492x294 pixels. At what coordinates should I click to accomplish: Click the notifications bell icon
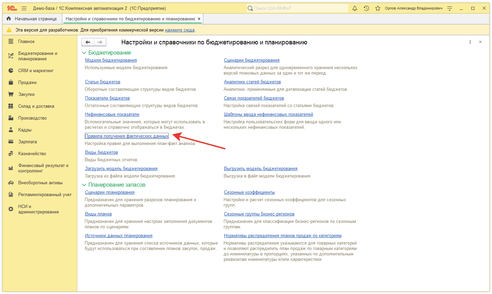355,8
